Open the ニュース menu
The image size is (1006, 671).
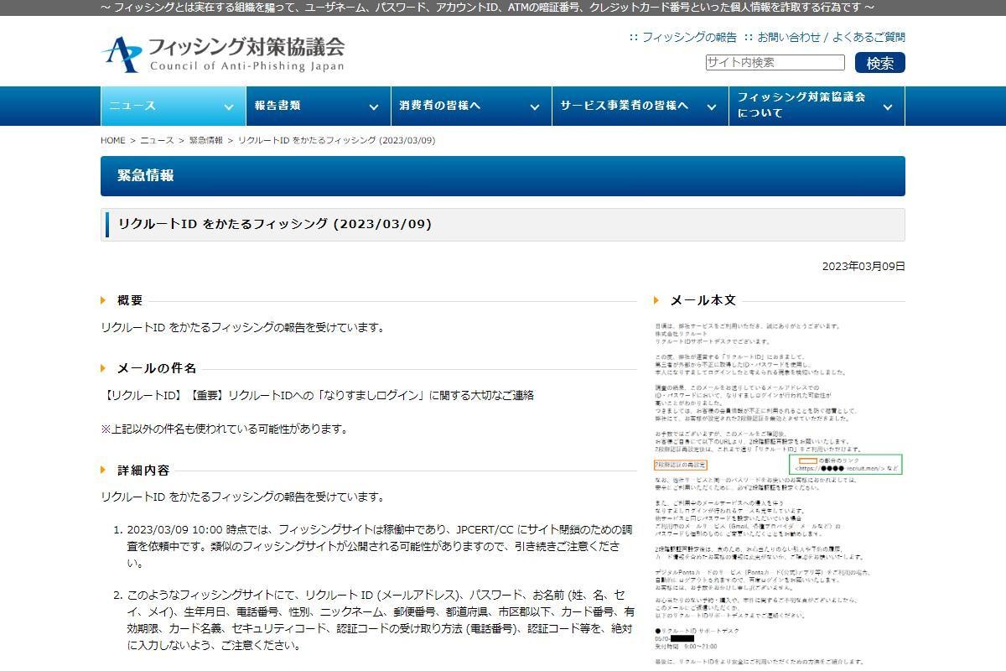click(174, 106)
